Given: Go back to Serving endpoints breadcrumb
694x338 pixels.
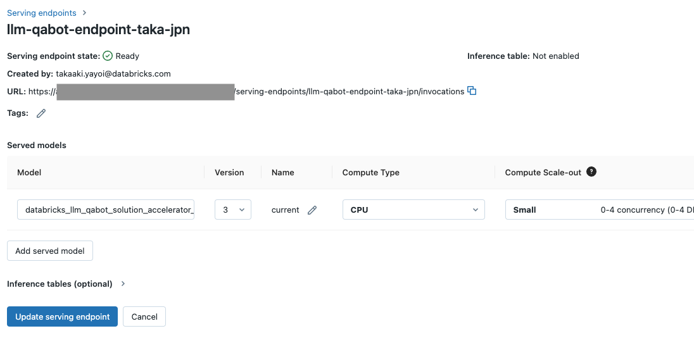Looking at the screenshot, I should [x=42, y=13].
